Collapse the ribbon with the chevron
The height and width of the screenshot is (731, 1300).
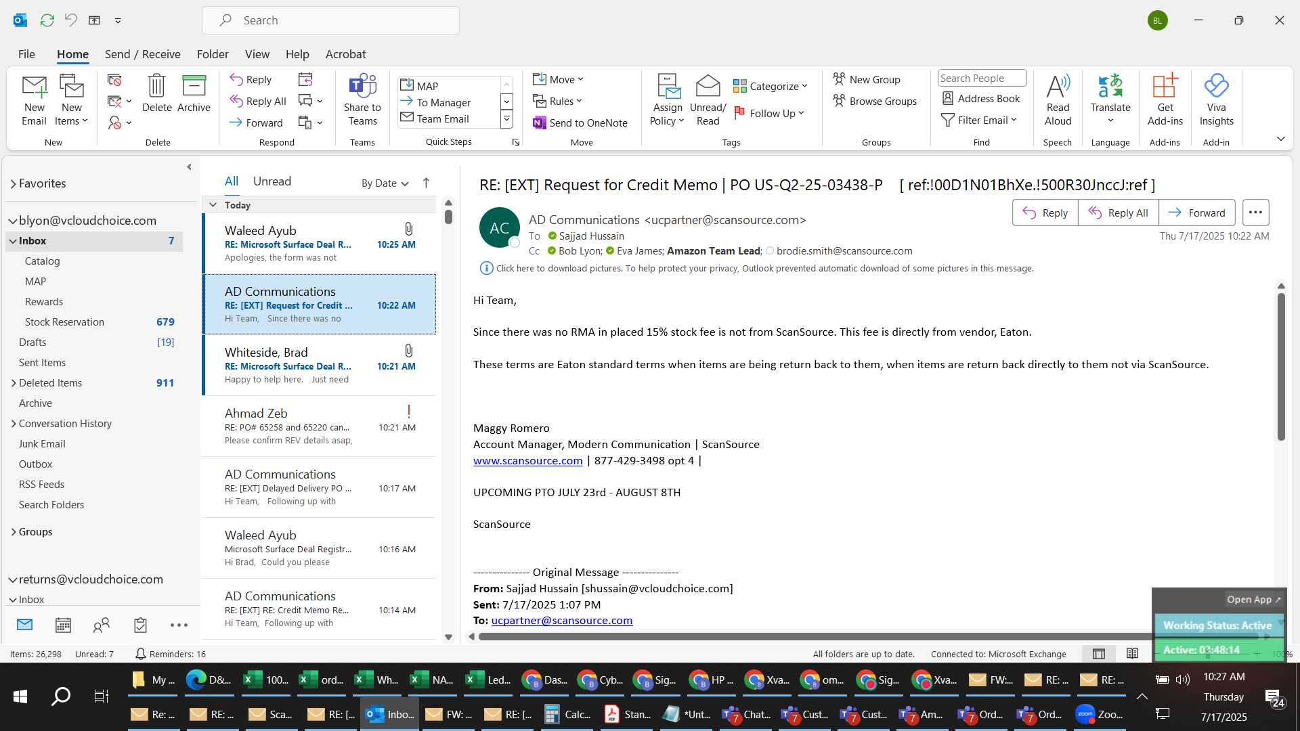pos(1280,139)
